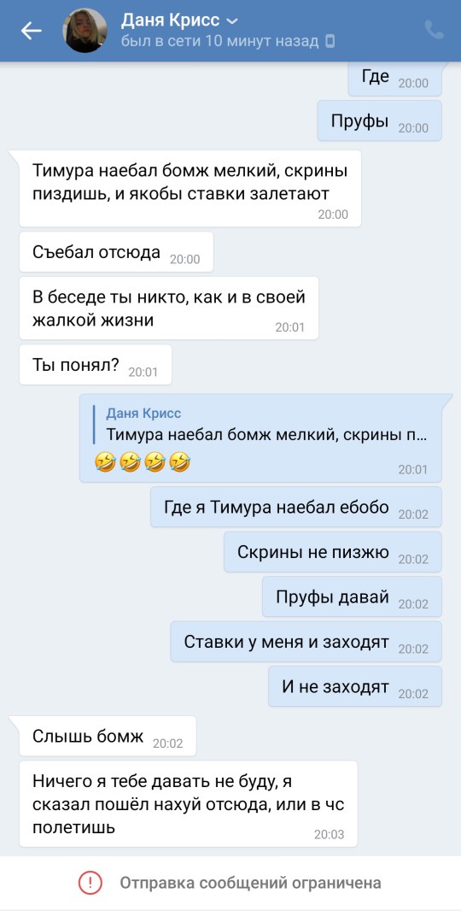
Task: Open Даня Крисс profile avatar
Action: (85, 30)
